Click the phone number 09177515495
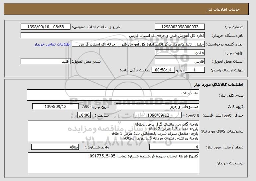Screen dimensions: 256x181 click(x=102, y=156)
